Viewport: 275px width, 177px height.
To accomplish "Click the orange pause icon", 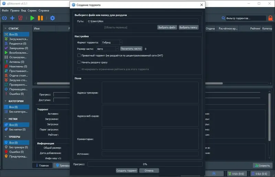I will pyautogui.click(x=41, y=18).
